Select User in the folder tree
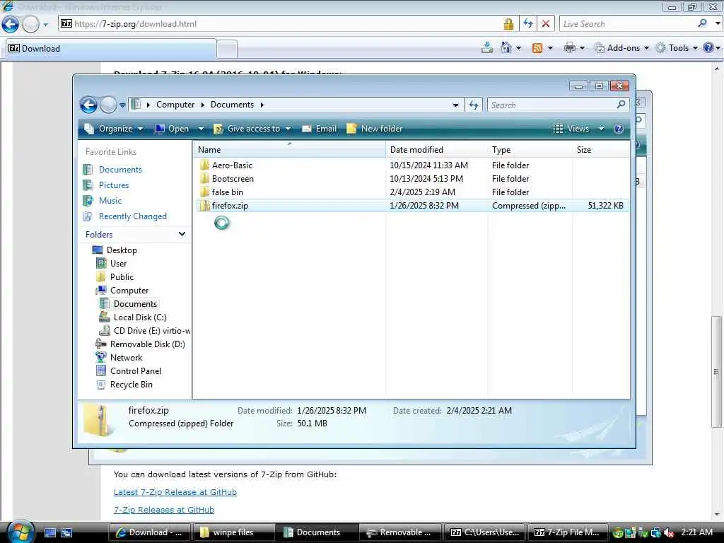 click(118, 264)
